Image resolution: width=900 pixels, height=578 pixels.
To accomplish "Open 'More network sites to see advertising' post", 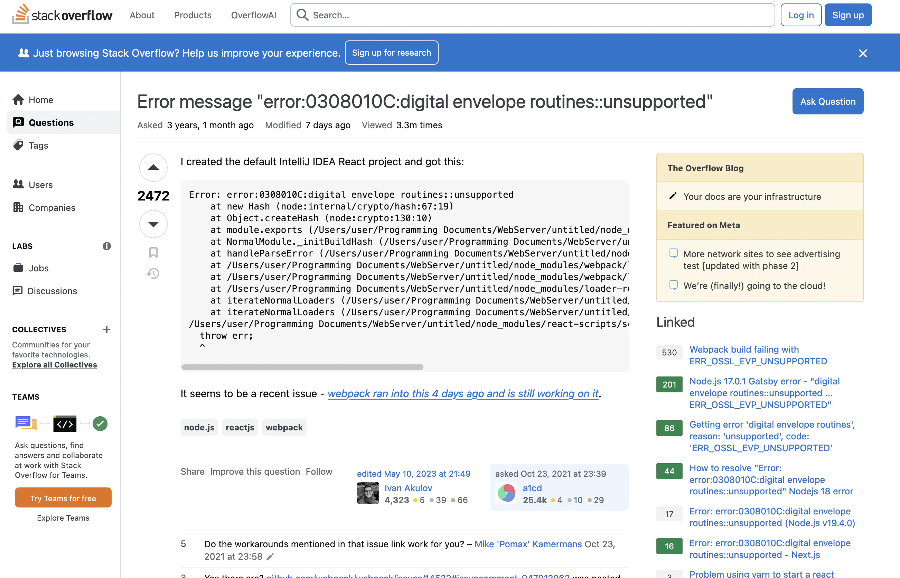I will coord(761,260).
